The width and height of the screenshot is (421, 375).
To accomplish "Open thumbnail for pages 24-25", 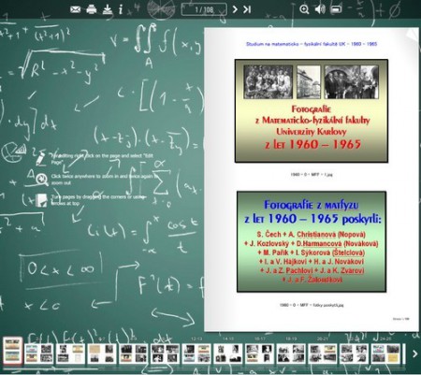I will point(385,353).
